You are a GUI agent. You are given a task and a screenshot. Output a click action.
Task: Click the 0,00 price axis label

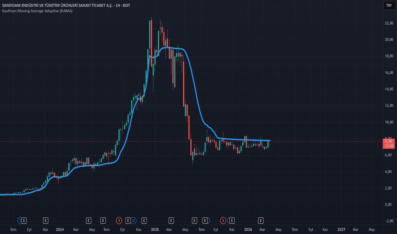[389, 204]
